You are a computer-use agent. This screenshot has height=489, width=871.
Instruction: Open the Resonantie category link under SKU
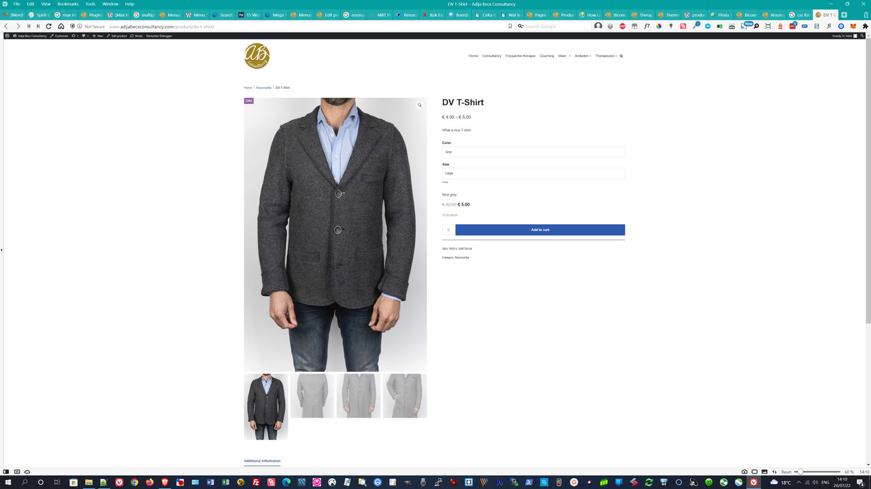tap(462, 257)
